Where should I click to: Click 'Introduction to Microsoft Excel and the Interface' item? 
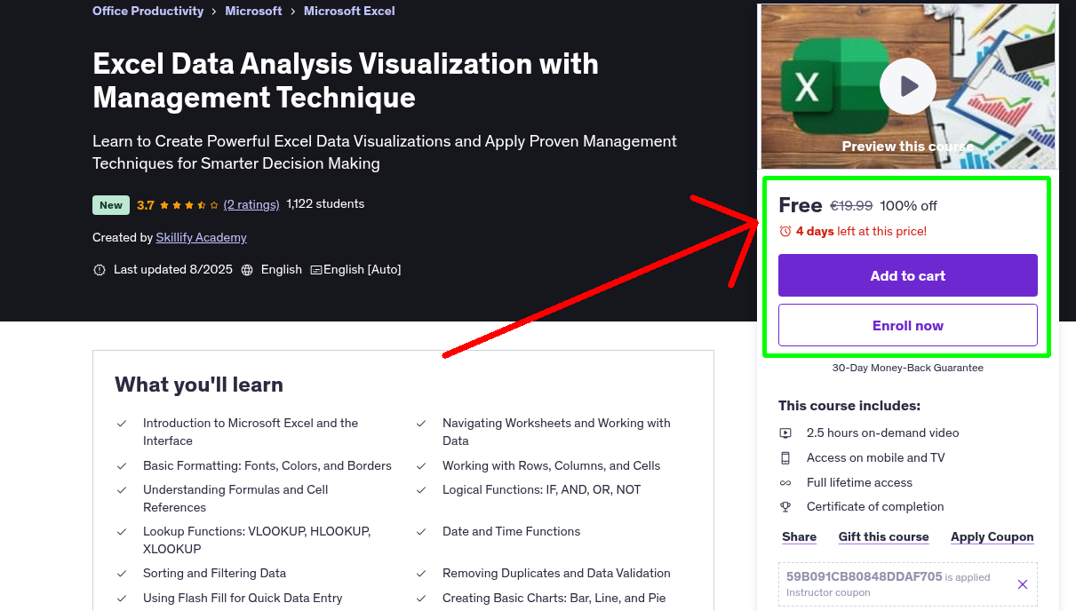[251, 432]
